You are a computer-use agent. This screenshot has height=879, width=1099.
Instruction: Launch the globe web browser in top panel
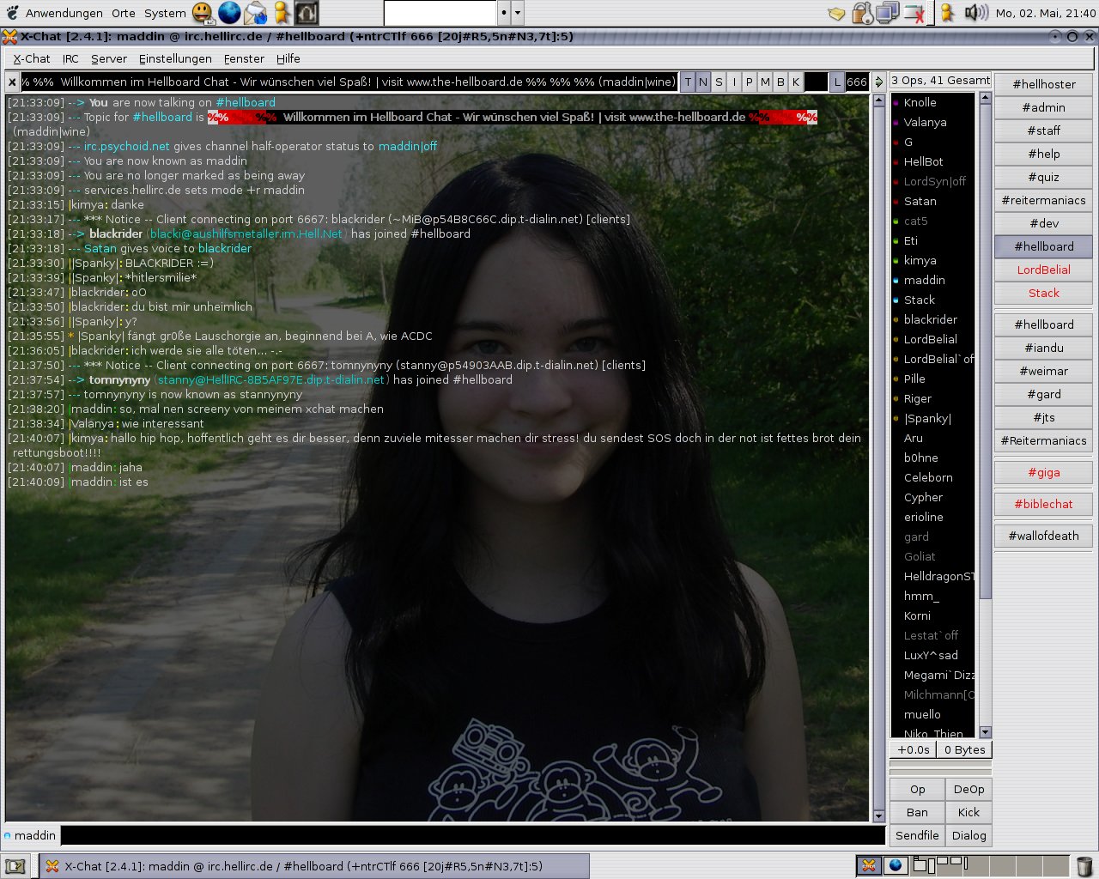[x=229, y=13]
